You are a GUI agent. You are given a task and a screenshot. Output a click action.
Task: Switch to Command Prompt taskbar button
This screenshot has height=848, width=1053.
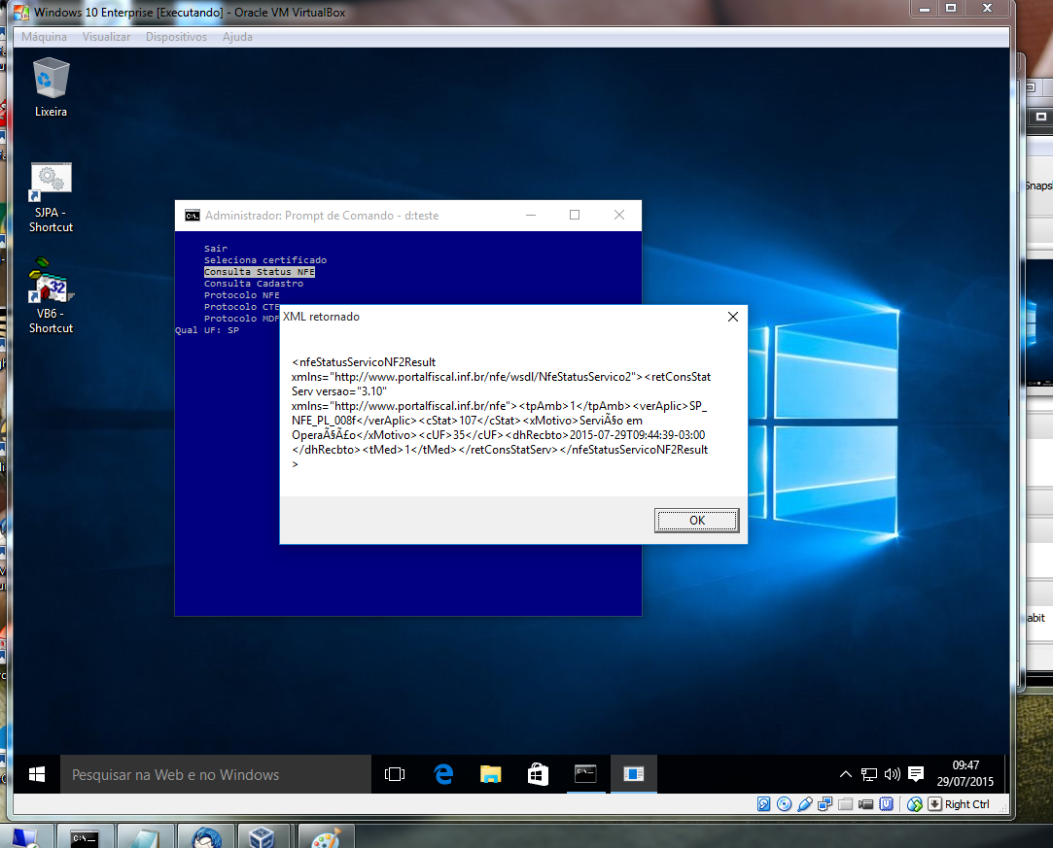(585, 774)
